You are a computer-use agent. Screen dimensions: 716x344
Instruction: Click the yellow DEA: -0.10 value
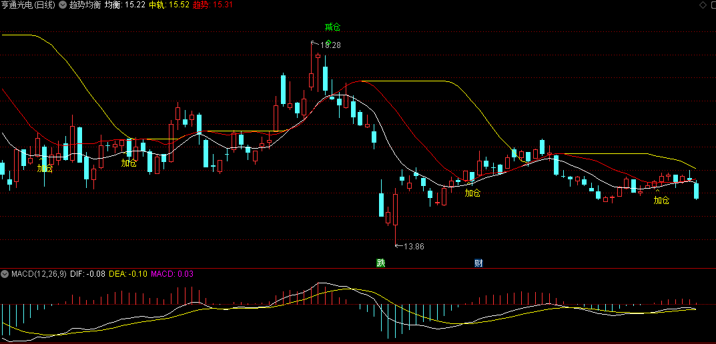(128, 274)
